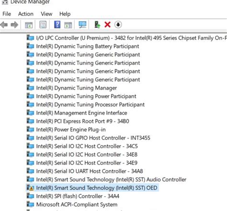
Task: Select Intel SST Audio Controller device
Action: tap(111, 179)
